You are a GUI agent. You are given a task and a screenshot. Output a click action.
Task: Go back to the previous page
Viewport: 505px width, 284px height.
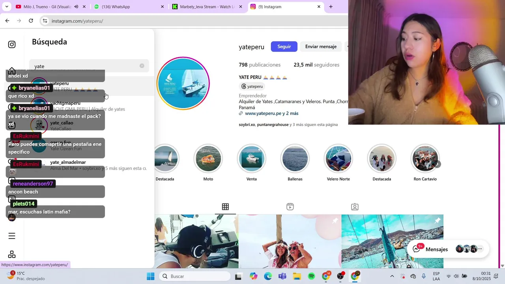click(7, 21)
